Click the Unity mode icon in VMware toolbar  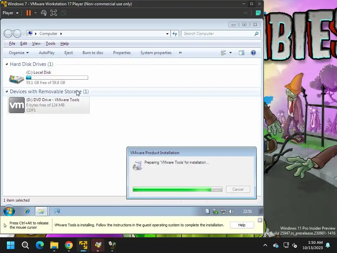coord(64,13)
